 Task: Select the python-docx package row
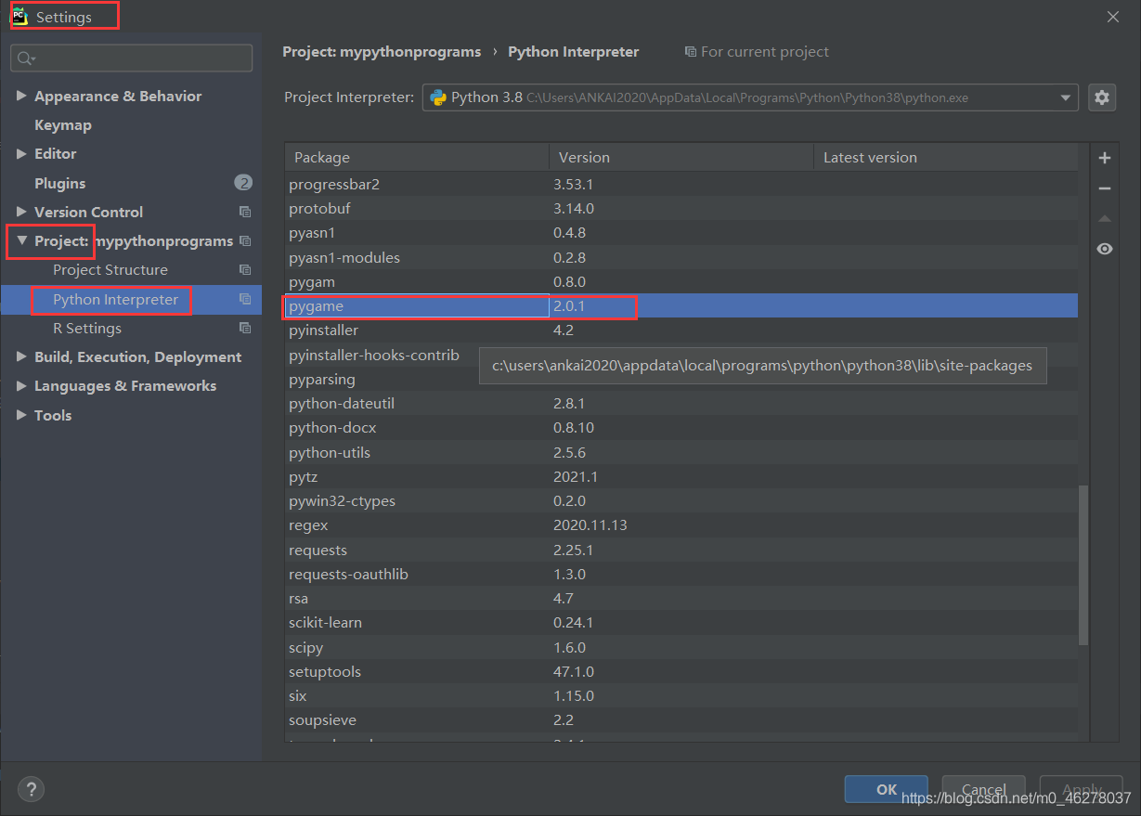[x=681, y=427]
